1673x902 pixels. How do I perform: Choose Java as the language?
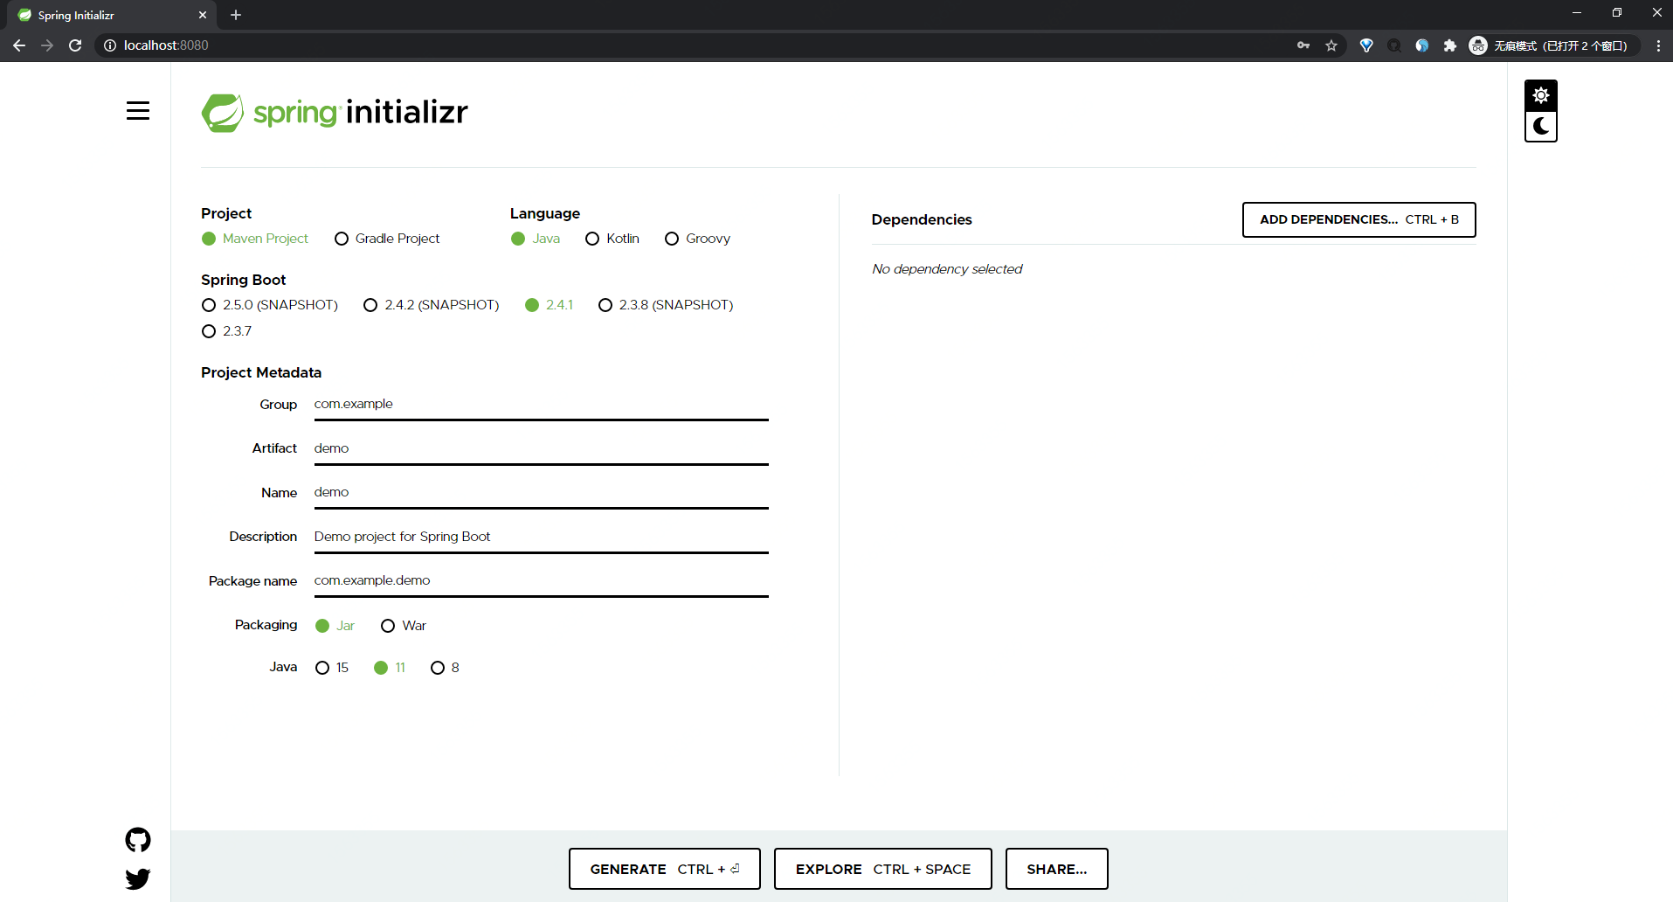tap(536, 239)
